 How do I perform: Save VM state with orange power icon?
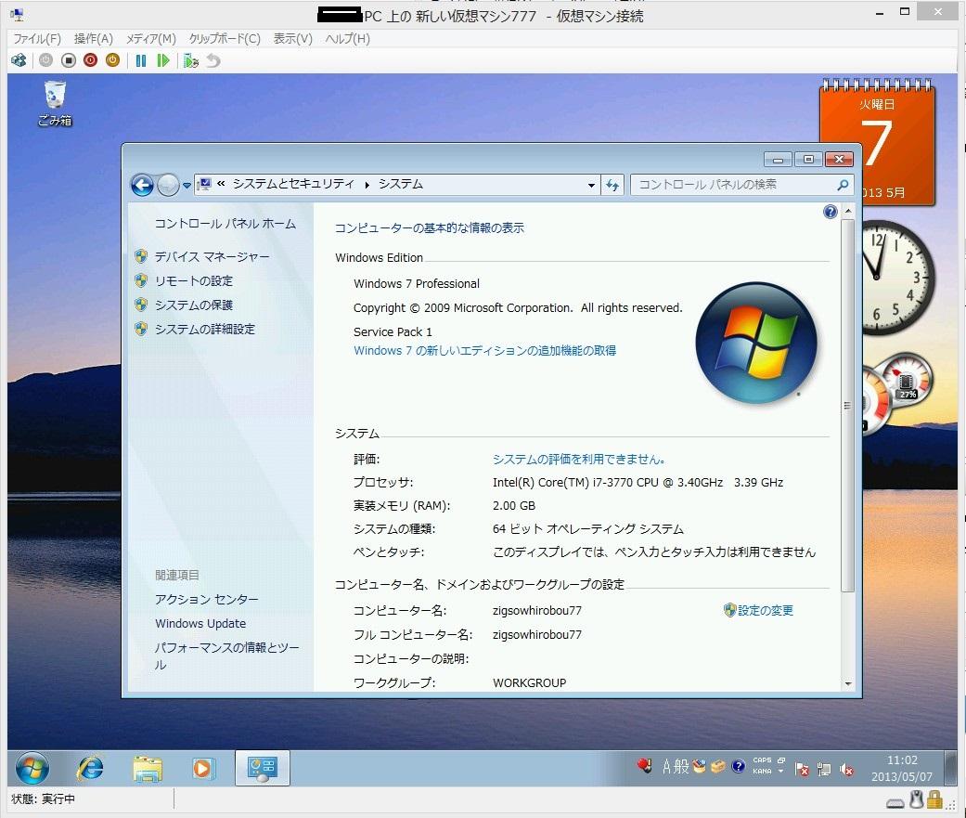(x=112, y=60)
